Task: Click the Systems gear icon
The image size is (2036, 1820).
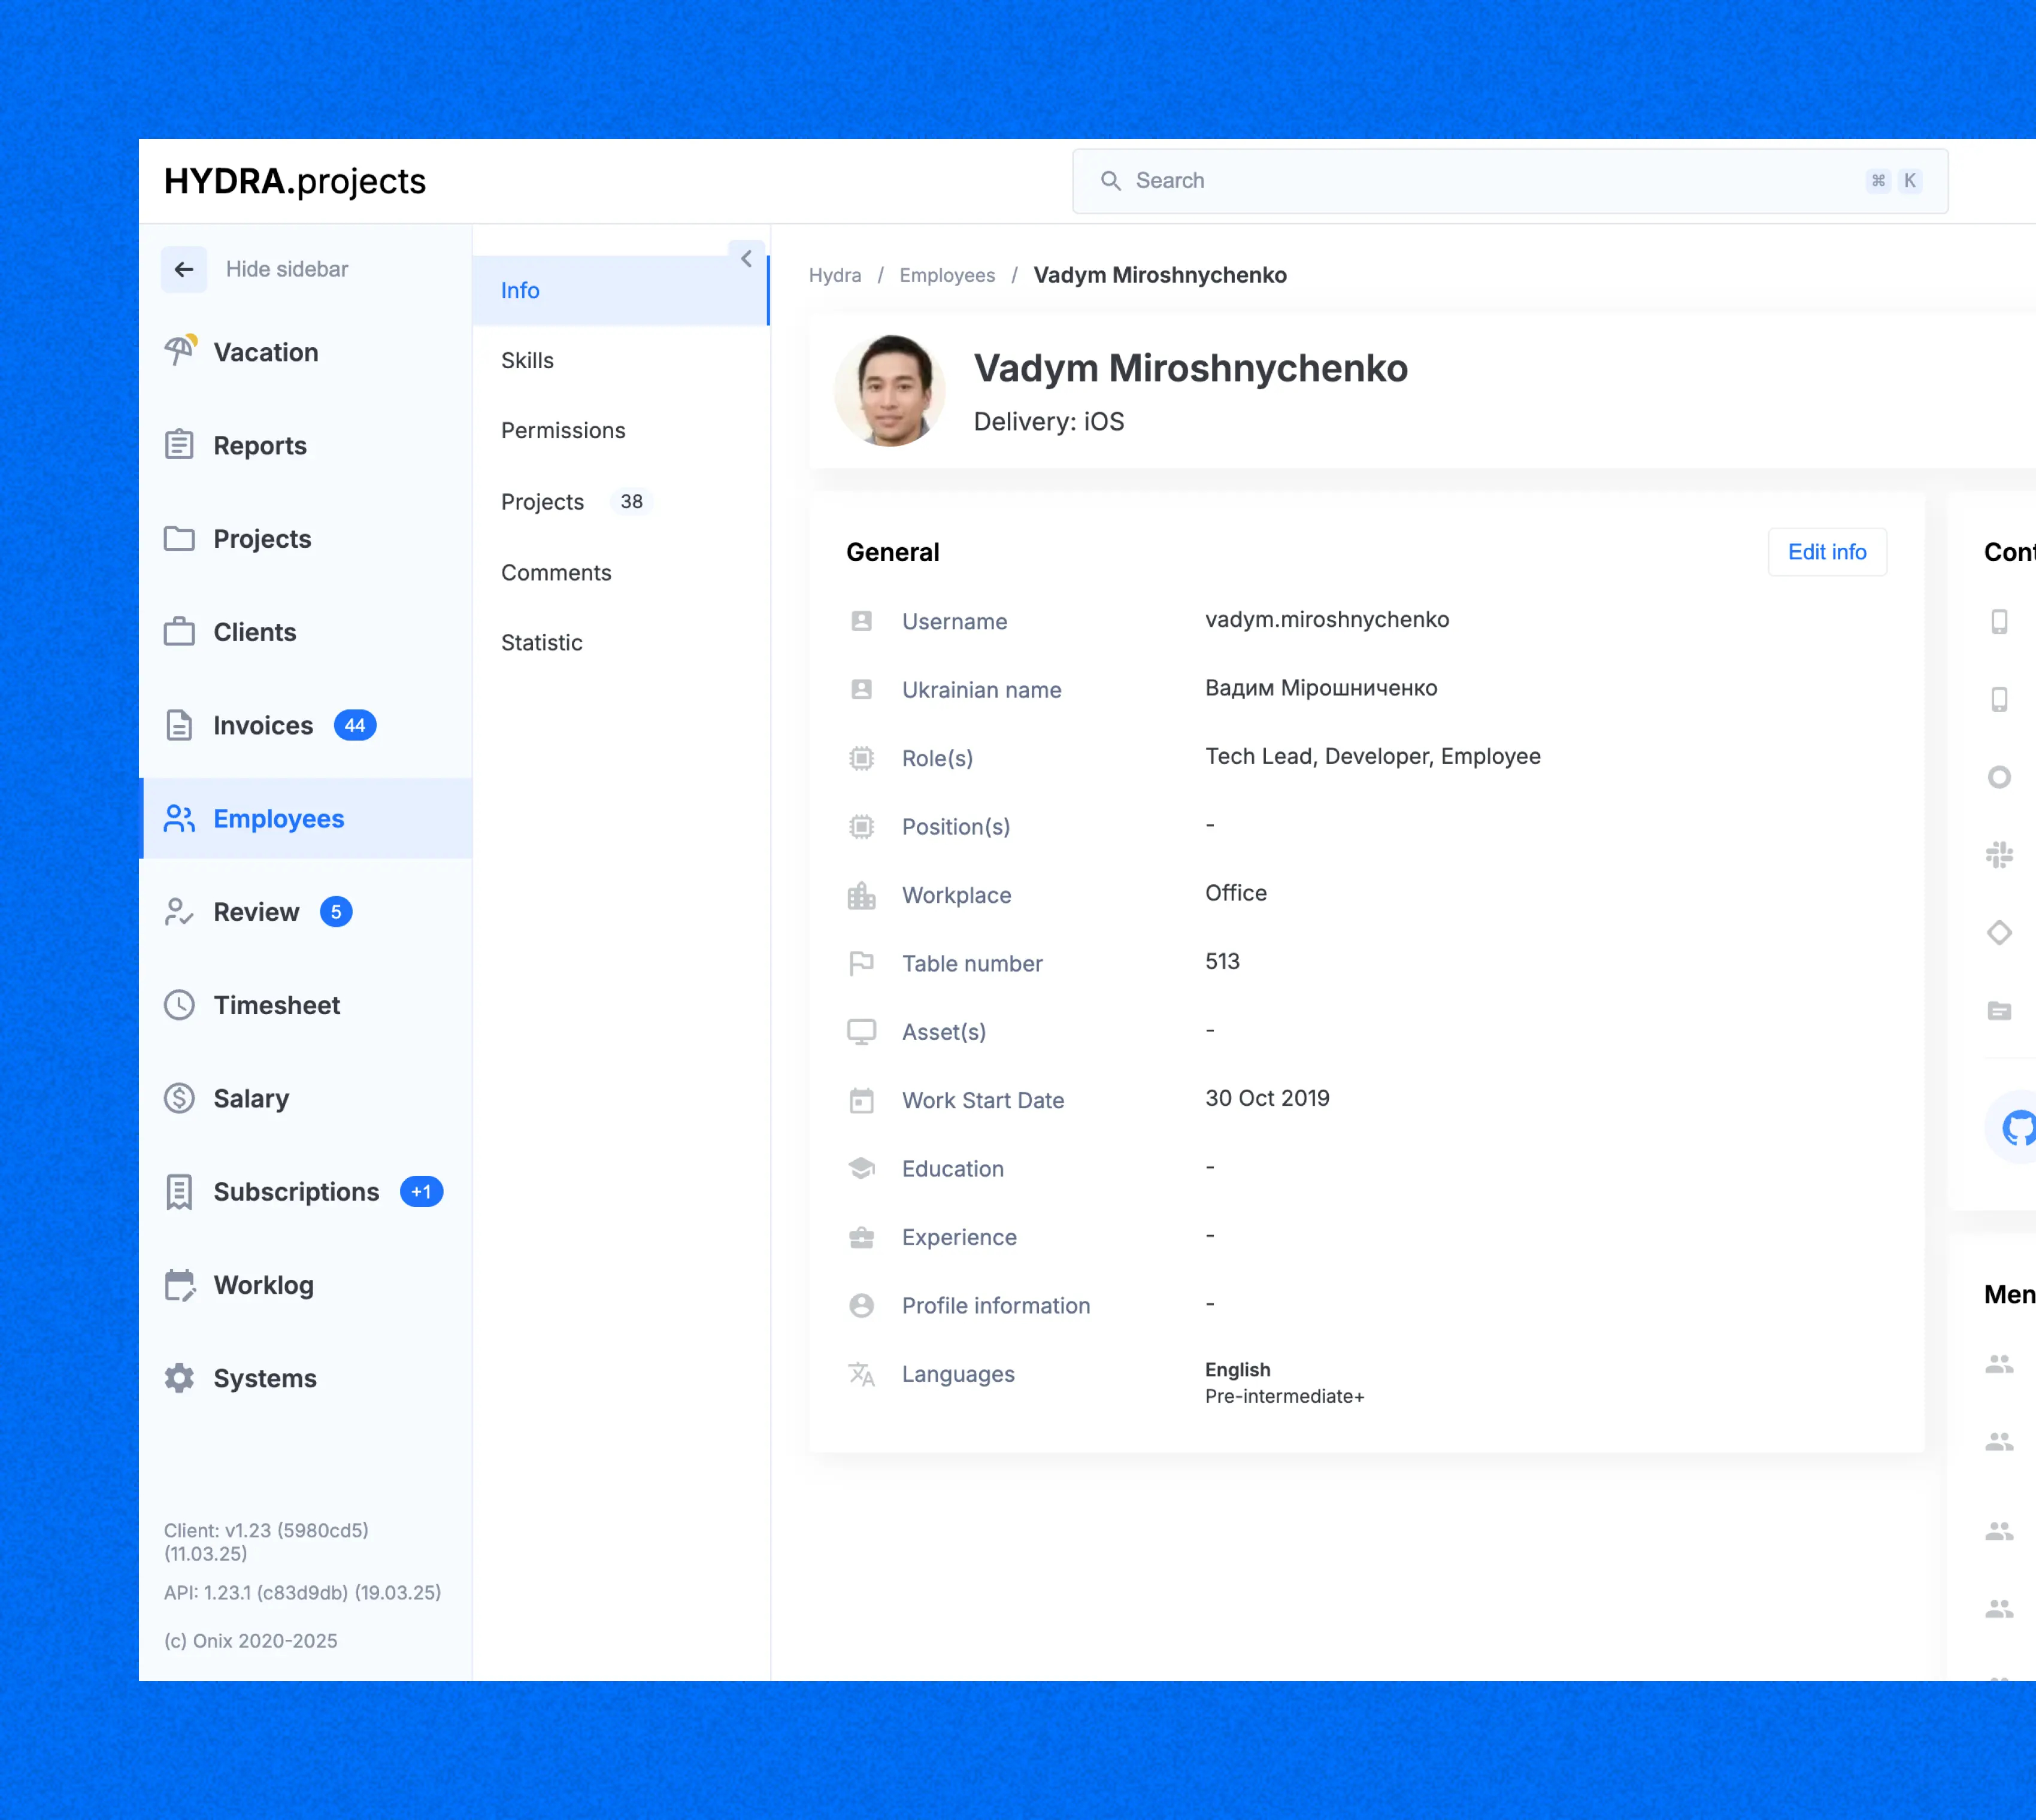Action: click(179, 1378)
